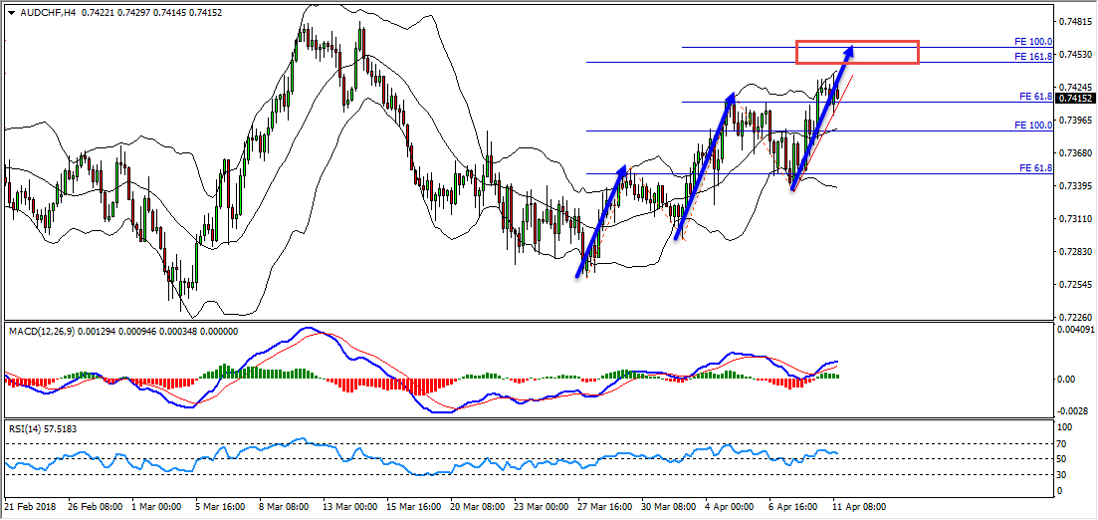The image size is (1098, 520).
Task: Click the AUDCHF,H4 chart title
Action: coord(47,13)
